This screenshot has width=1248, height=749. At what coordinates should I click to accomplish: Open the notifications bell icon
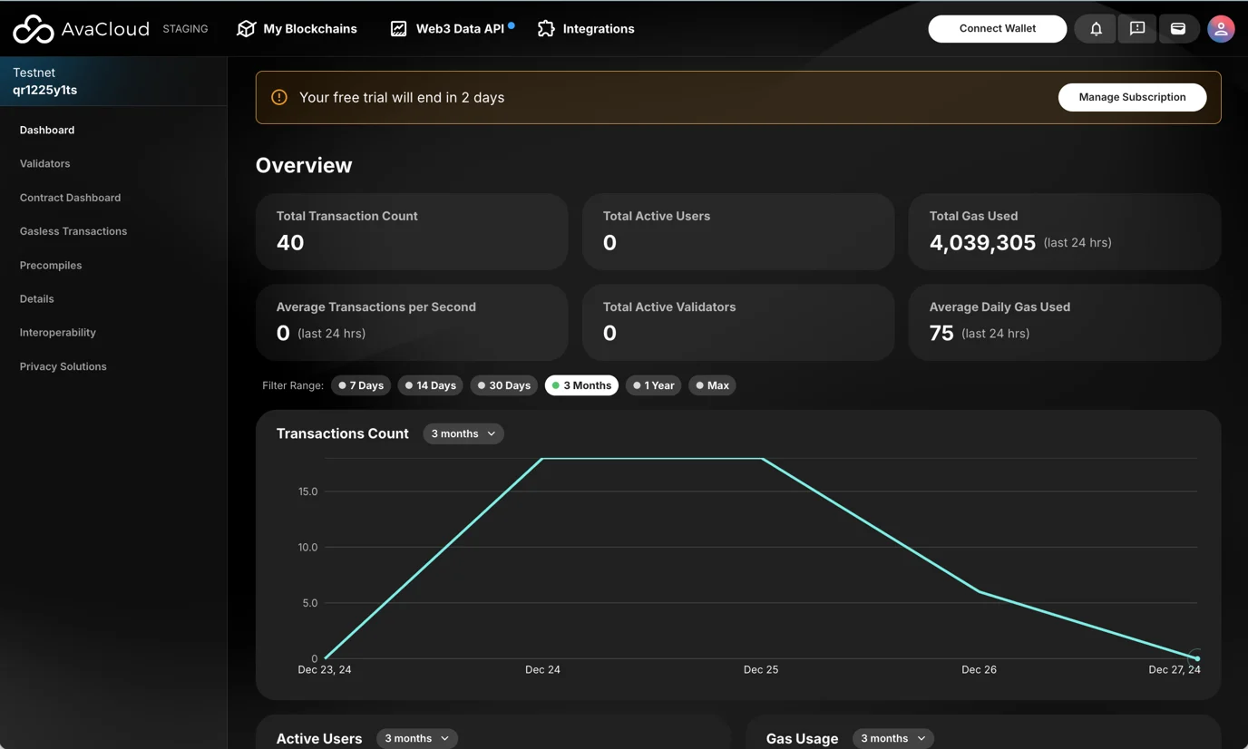pos(1096,29)
